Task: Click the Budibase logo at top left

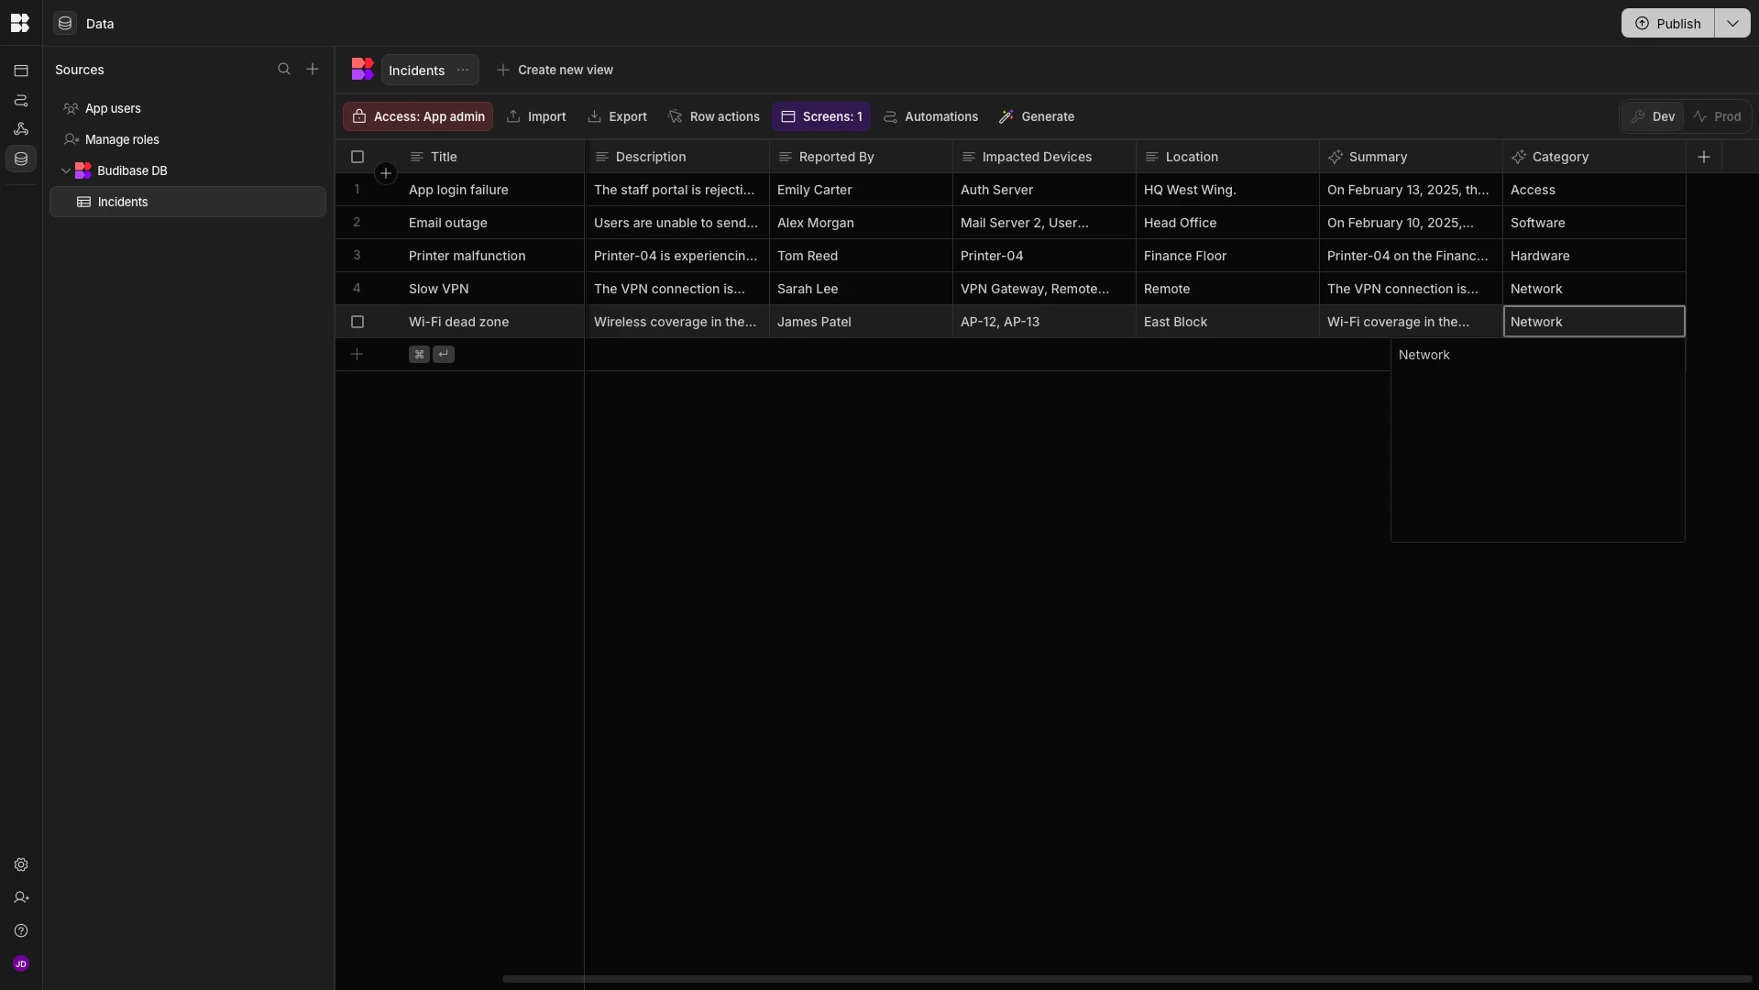Action: pyautogui.click(x=20, y=23)
